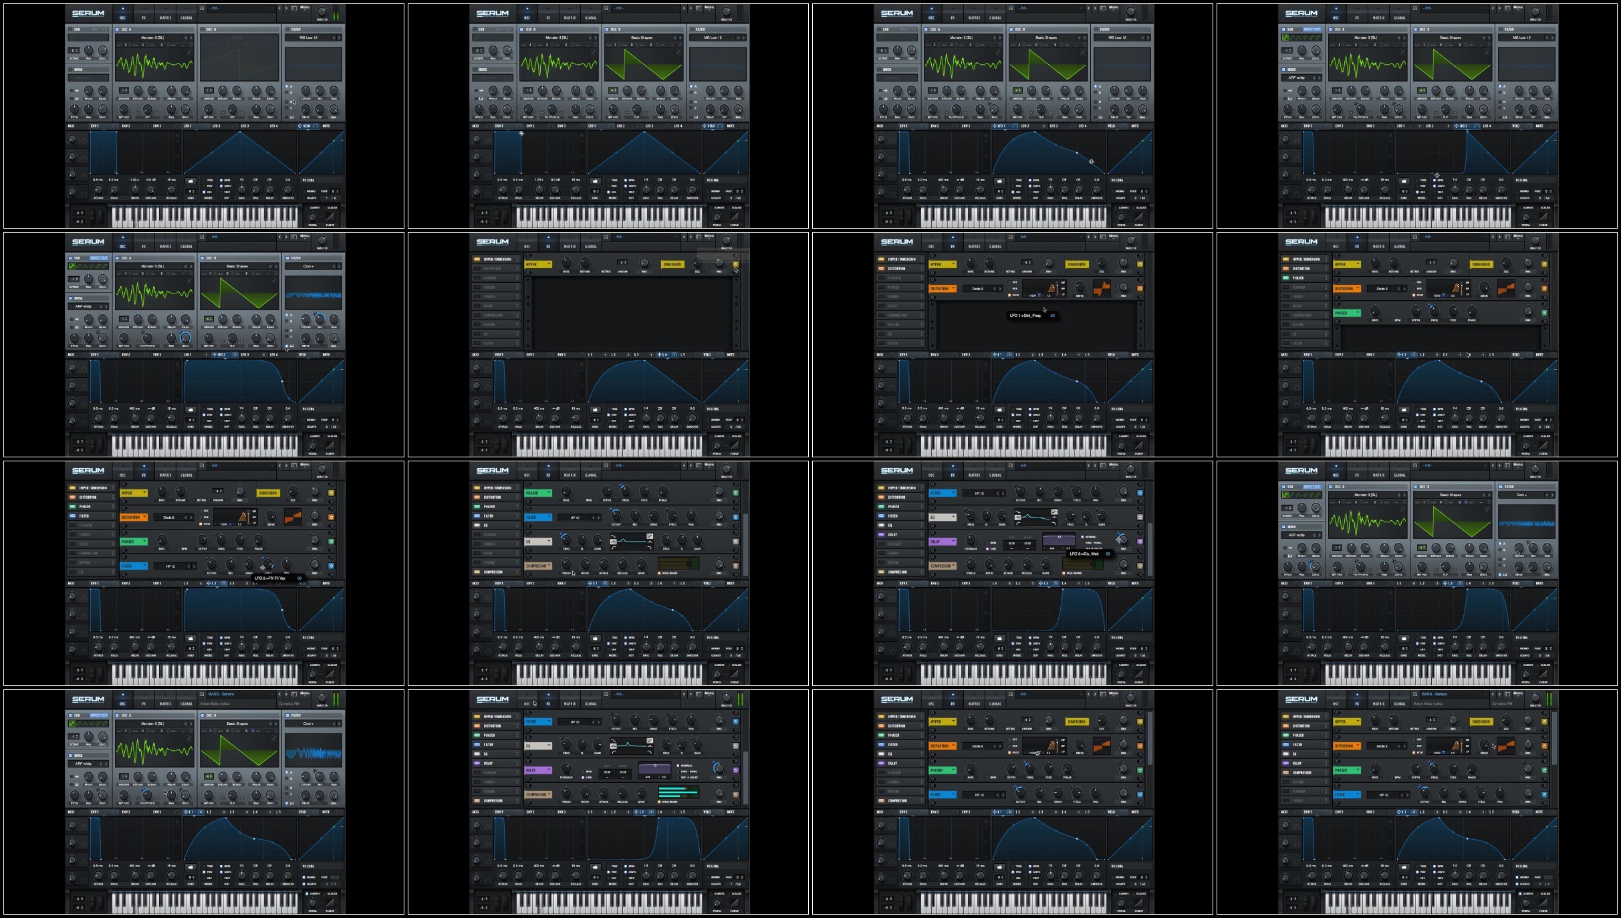Click OSC B's pencil edit icon in row 1's second frame
The image size is (1621, 918).
tap(679, 52)
